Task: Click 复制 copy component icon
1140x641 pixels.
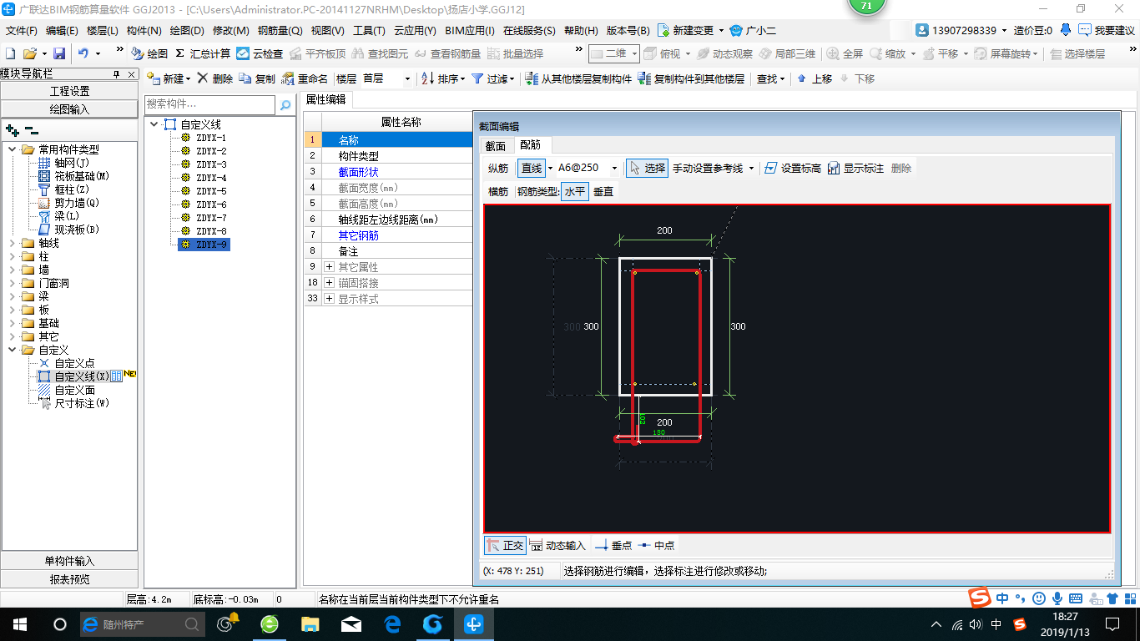Action: [257, 78]
